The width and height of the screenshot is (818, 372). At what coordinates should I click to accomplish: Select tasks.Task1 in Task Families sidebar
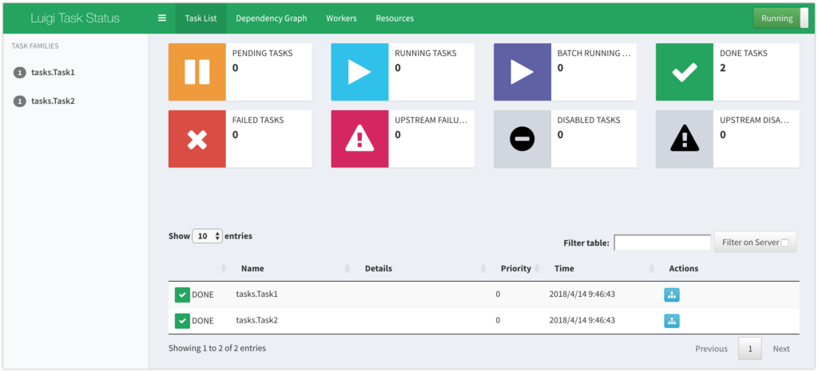click(54, 73)
